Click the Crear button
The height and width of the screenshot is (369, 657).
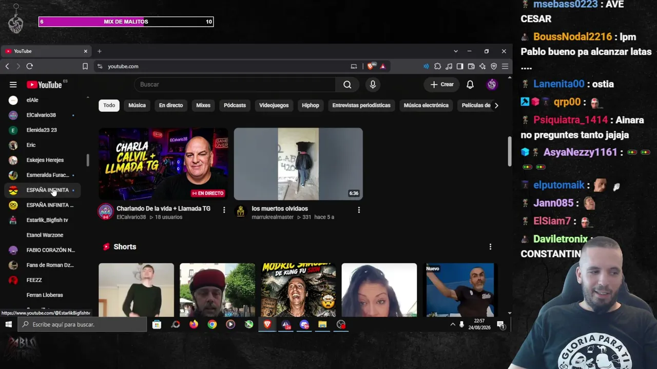point(442,85)
